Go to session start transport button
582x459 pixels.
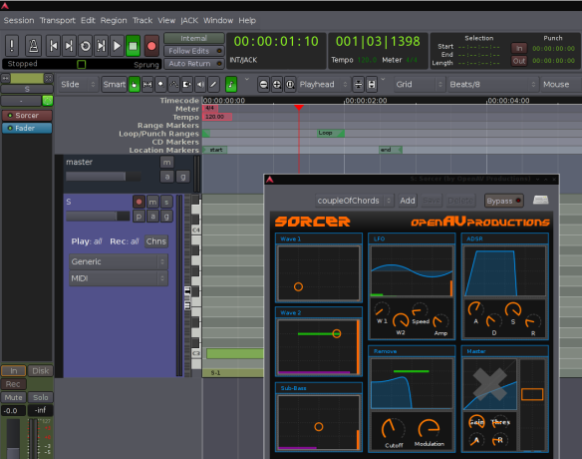[x=54, y=46]
